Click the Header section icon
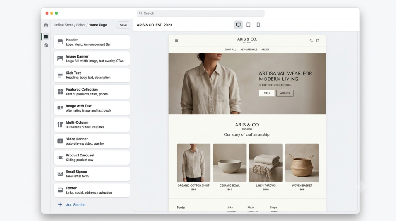This screenshot has width=396, height=221. tap(60, 42)
